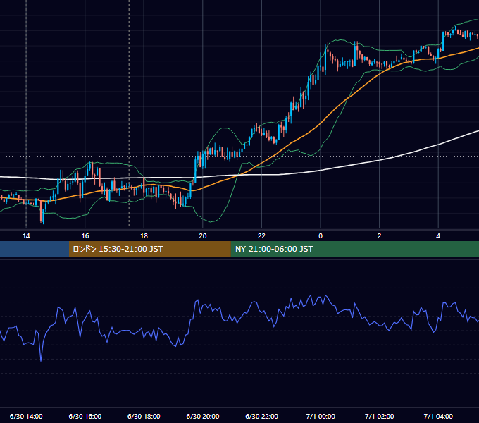Screen dimensions: 479x423
Task: Click the blue session bar before London
Action: coord(35,249)
